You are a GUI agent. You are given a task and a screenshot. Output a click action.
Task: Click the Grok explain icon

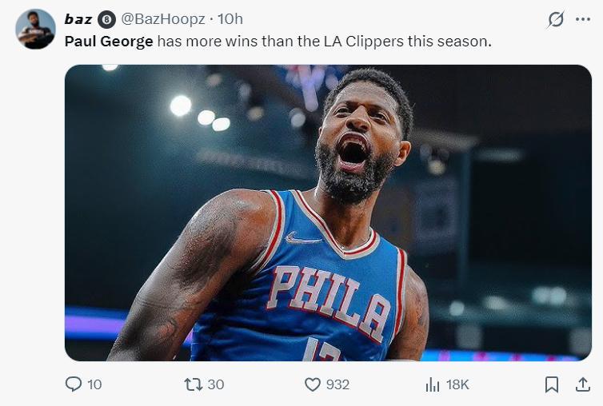pyautogui.click(x=554, y=19)
